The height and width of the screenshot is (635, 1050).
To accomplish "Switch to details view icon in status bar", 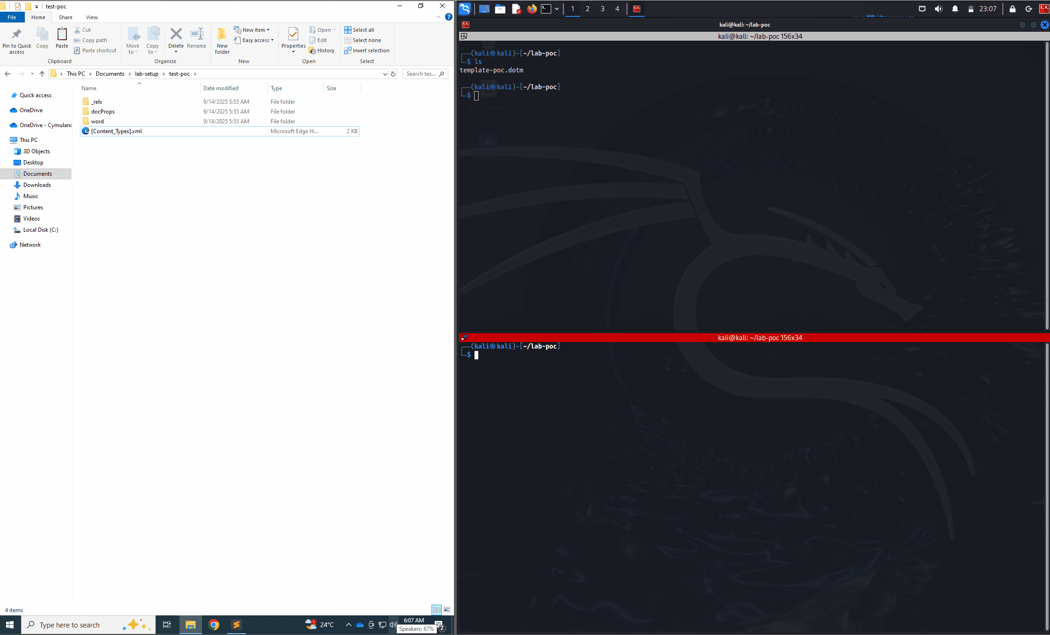I will (x=437, y=610).
